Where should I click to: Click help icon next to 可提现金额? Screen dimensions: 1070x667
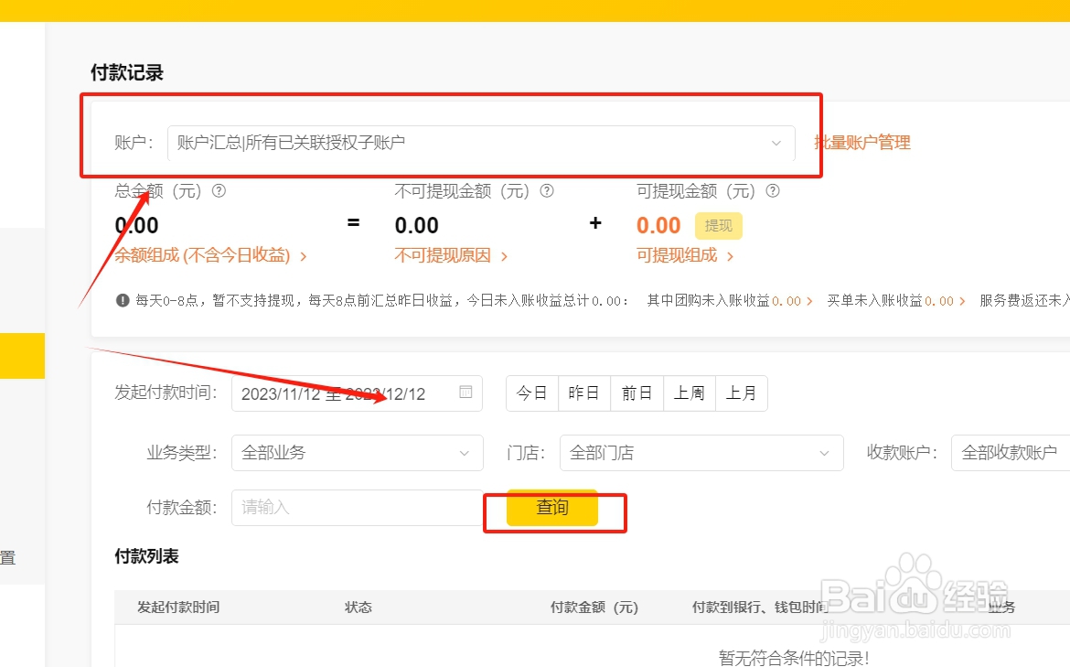(773, 191)
